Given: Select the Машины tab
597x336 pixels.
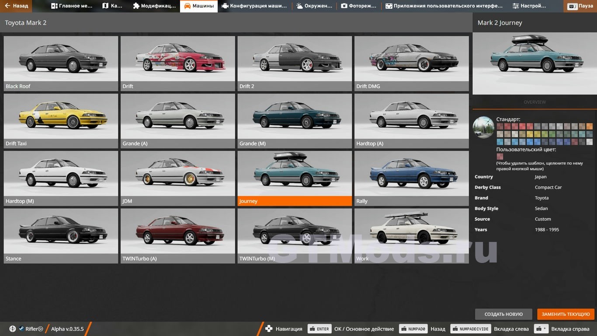Looking at the screenshot, I should click(199, 6).
